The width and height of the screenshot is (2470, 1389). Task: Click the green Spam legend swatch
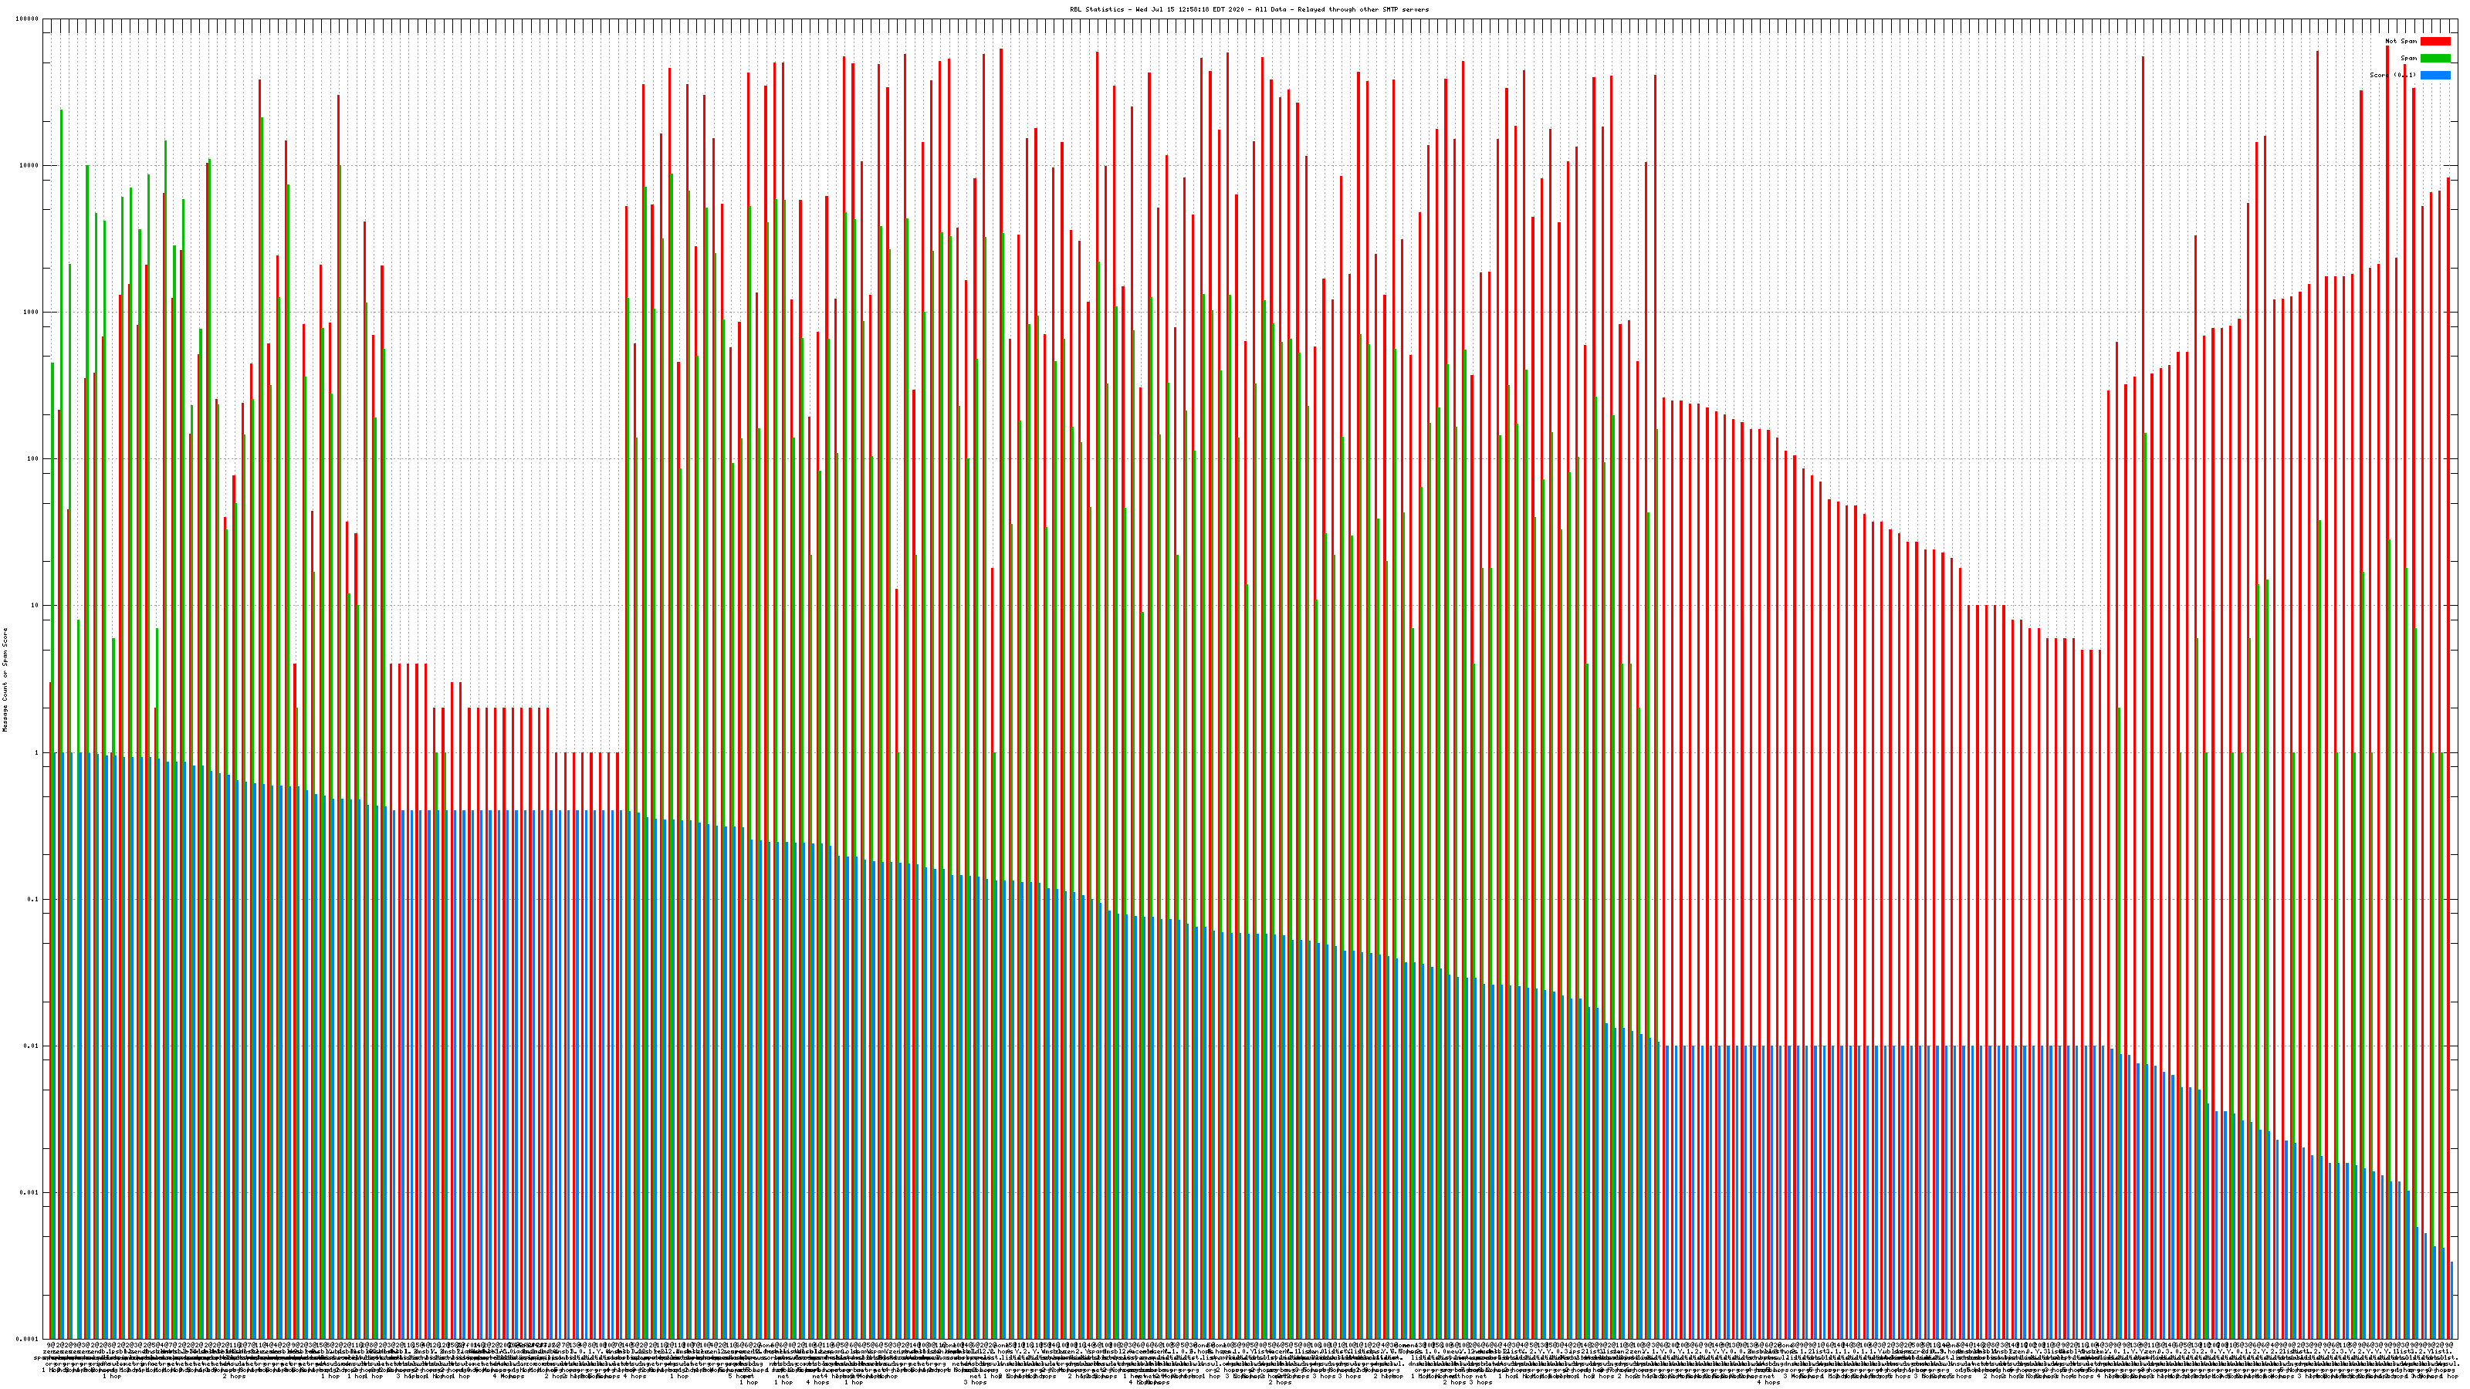click(2434, 59)
